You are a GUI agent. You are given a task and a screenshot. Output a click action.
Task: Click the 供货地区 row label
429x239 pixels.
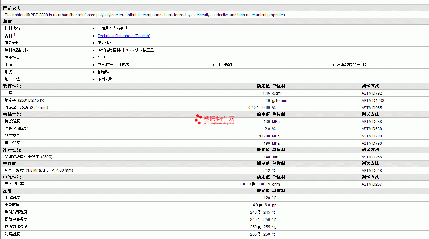click(12, 43)
